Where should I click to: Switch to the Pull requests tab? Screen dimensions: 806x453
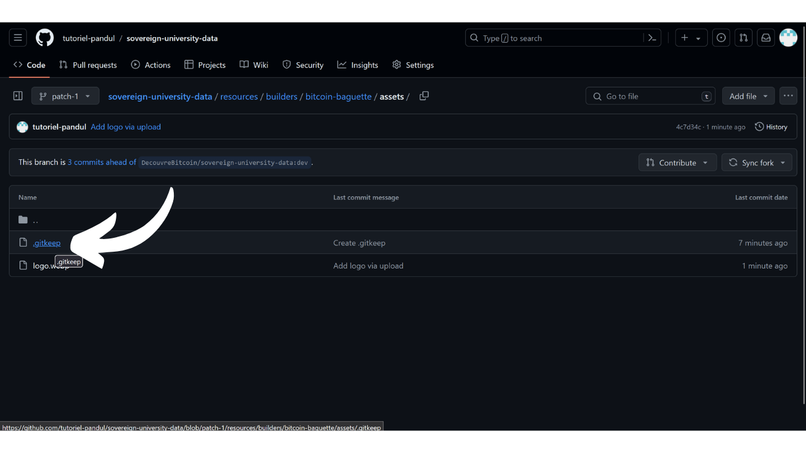click(x=88, y=65)
